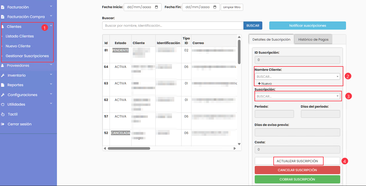Select the row with Id 81
366x186 pixels.
point(170,55)
